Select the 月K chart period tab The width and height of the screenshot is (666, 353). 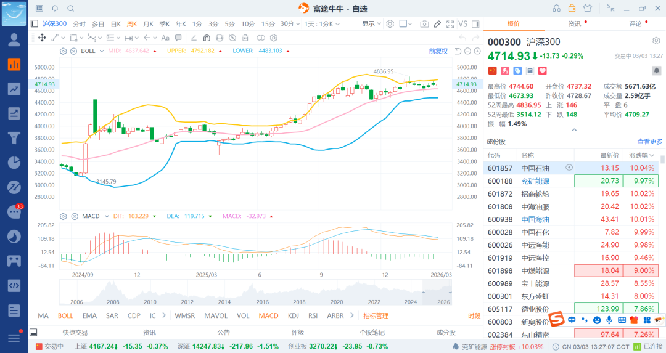(x=148, y=24)
